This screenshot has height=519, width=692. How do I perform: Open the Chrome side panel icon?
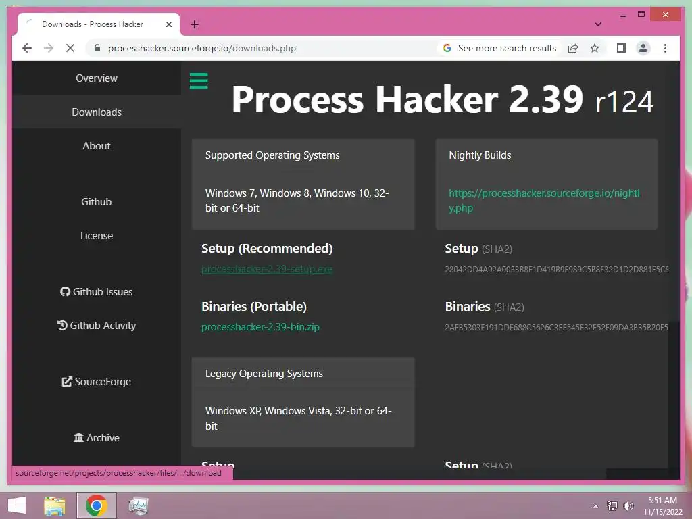click(x=622, y=48)
